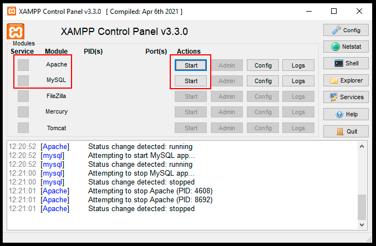Click the XAMPP orange logo
This screenshot has width=376, height=246.
[14, 32]
